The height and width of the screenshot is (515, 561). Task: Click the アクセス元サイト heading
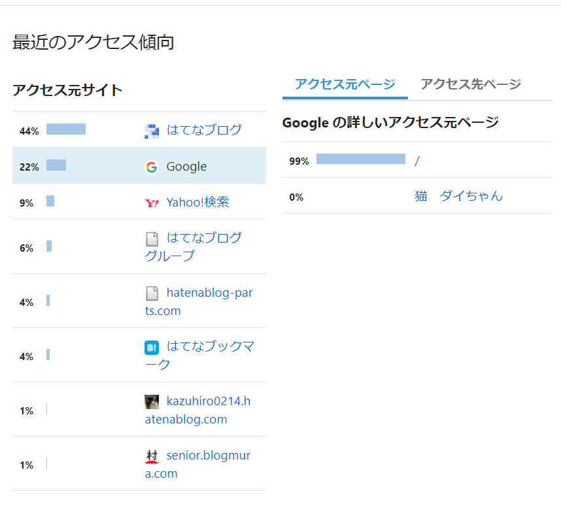pyautogui.click(x=67, y=90)
